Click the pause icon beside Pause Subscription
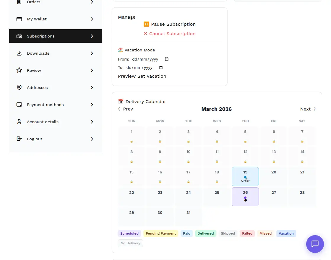331x260 pixels. pyautogui.click(x=147, y=24)
